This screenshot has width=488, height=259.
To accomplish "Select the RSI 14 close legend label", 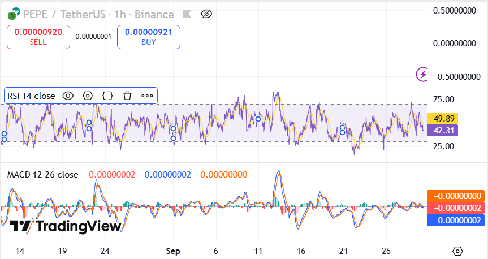I will 31,96.
